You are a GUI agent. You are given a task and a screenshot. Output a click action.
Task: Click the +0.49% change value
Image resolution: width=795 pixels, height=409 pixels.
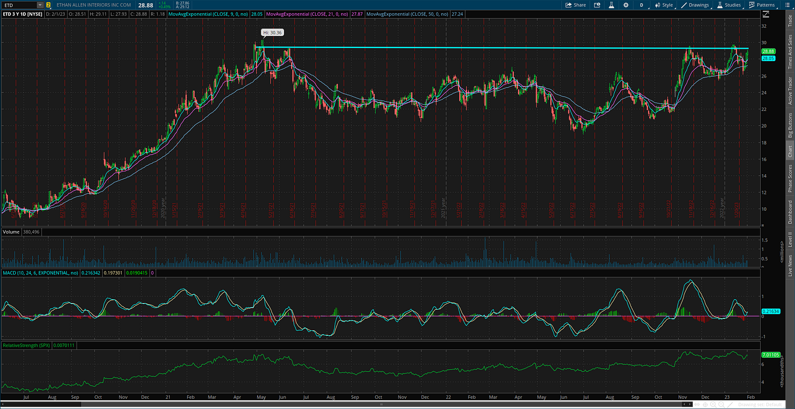(164, 7)
